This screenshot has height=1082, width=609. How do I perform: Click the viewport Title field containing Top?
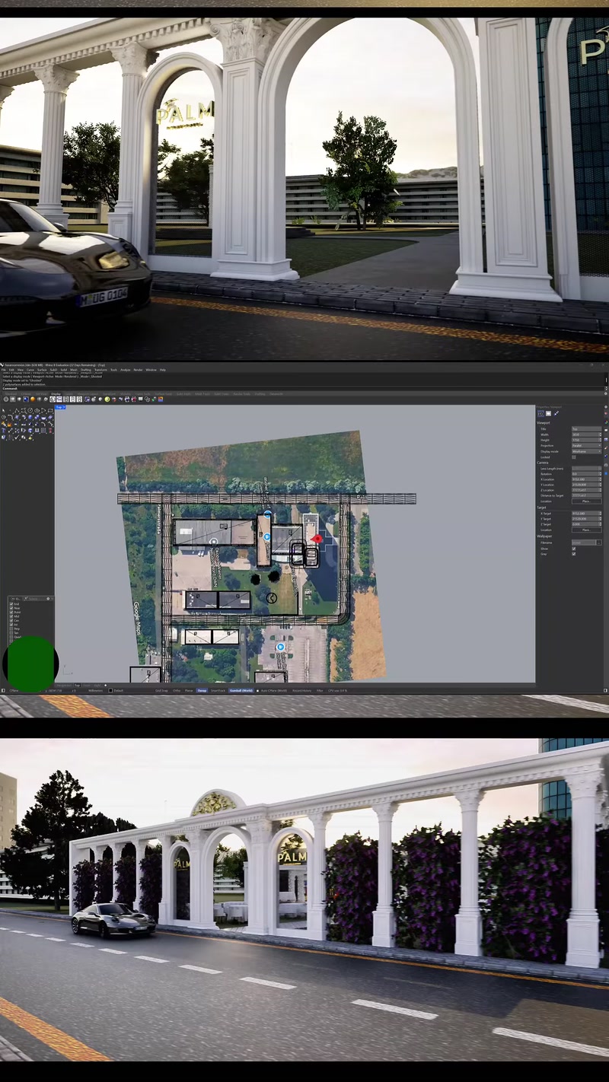click(586, 429)
